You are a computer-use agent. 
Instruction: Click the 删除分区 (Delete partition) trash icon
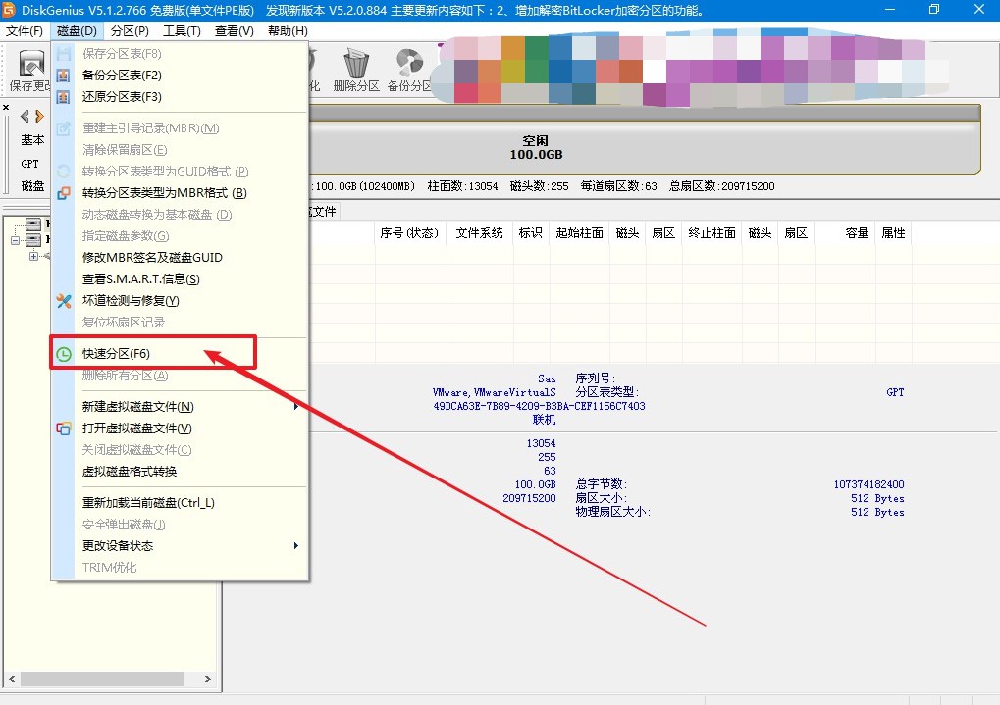click(356, 63)
